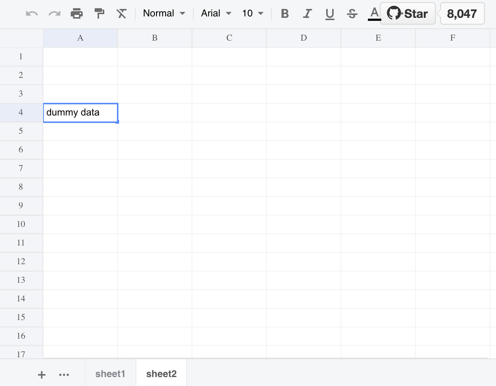Star the project on GitHub
Screen dimensions: 496x386
pyautogui.click(x=407, y=13)
